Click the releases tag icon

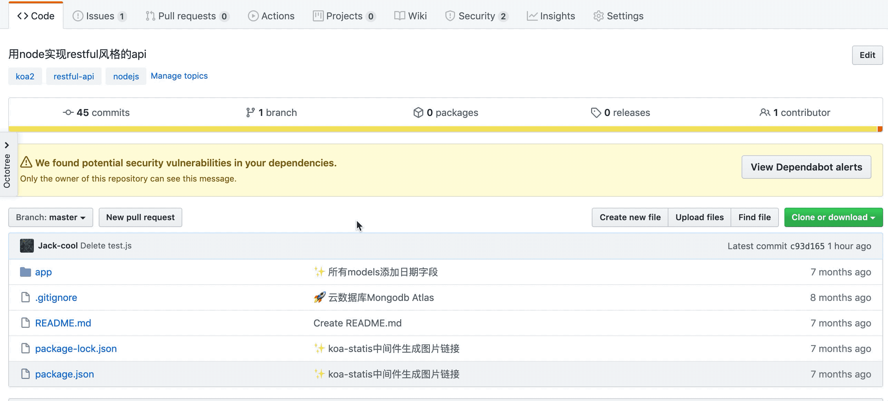click(596, 113)
